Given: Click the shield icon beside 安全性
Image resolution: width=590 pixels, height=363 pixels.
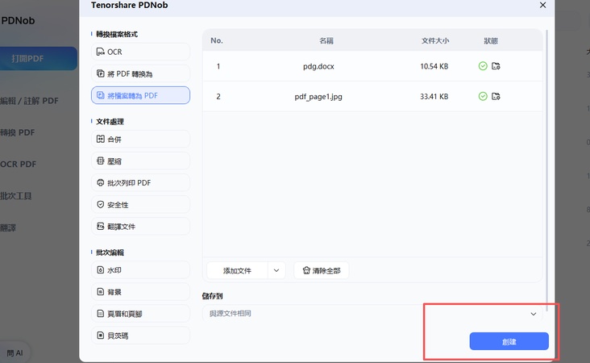Looking at the screenshot, I should point(101,204).
